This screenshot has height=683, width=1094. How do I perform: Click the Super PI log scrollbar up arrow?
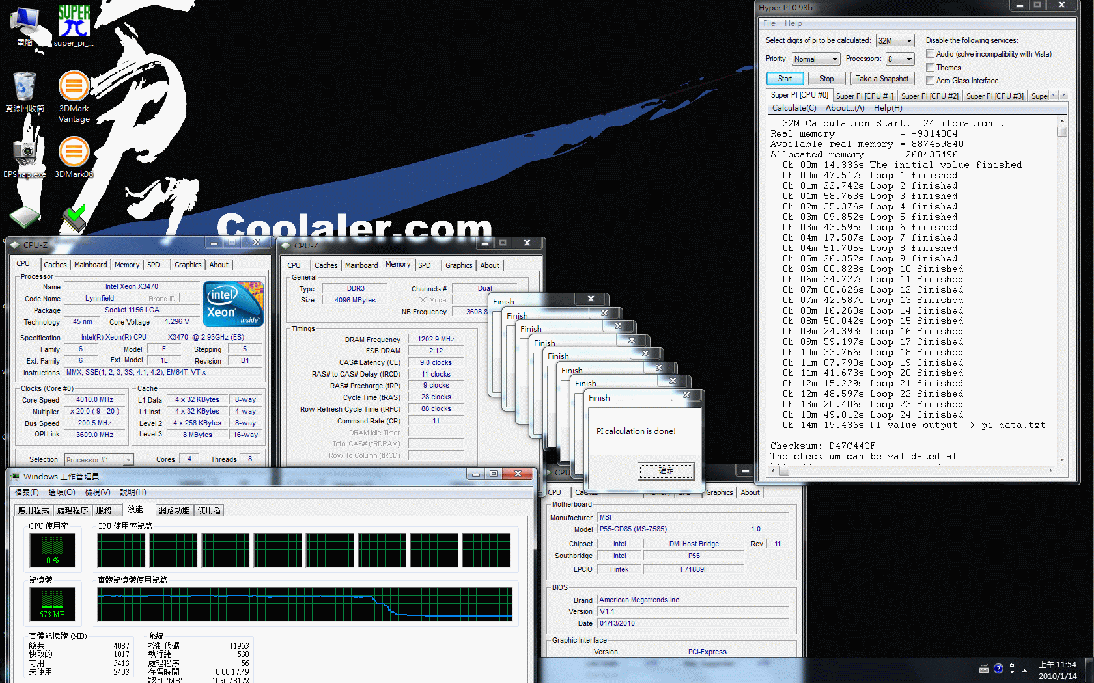coord(1062,122)
